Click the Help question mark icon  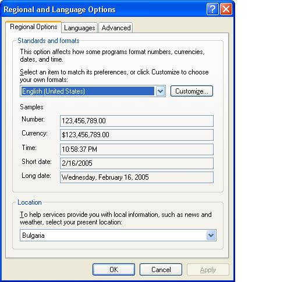pos(212,9)
